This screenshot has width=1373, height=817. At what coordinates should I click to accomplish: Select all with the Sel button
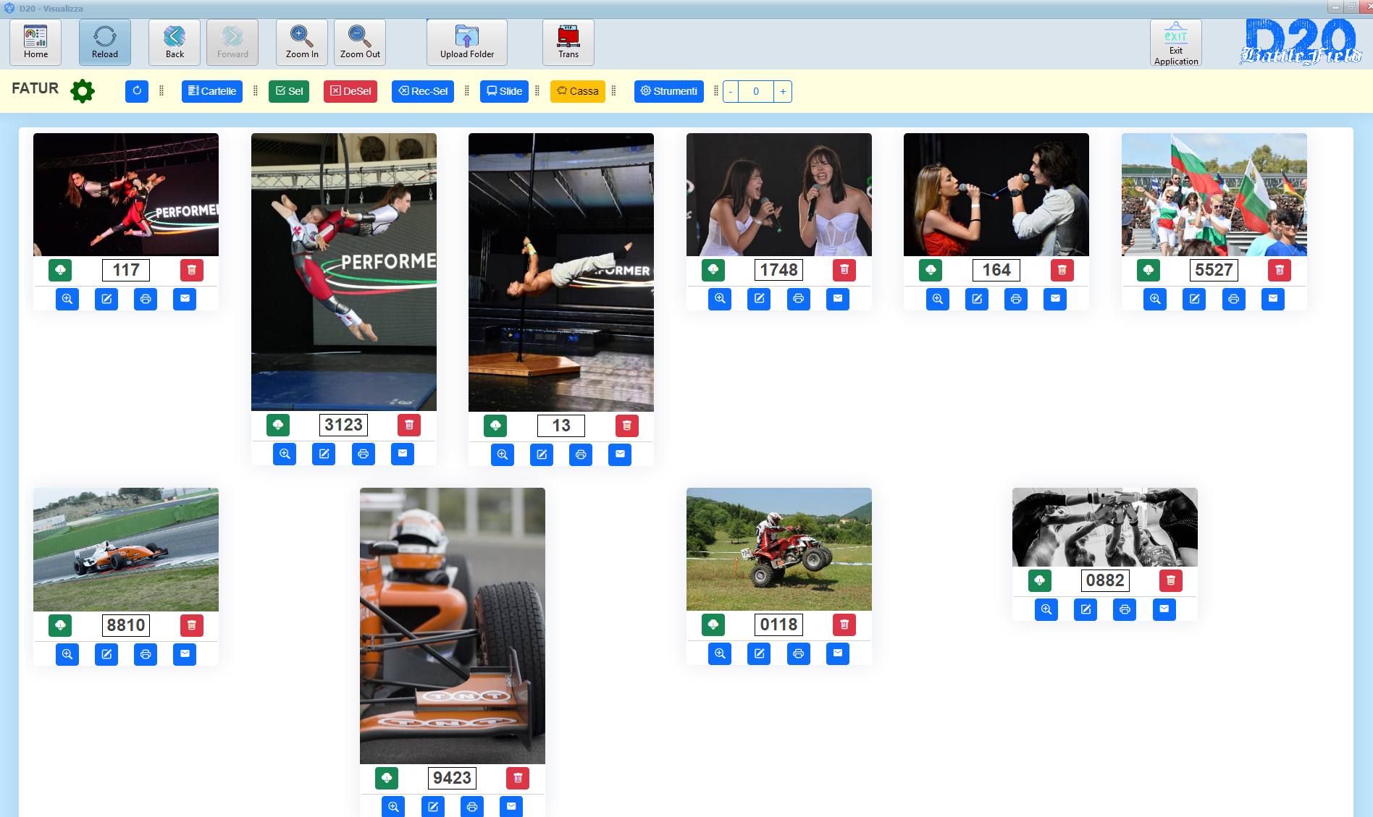[289, 91]
